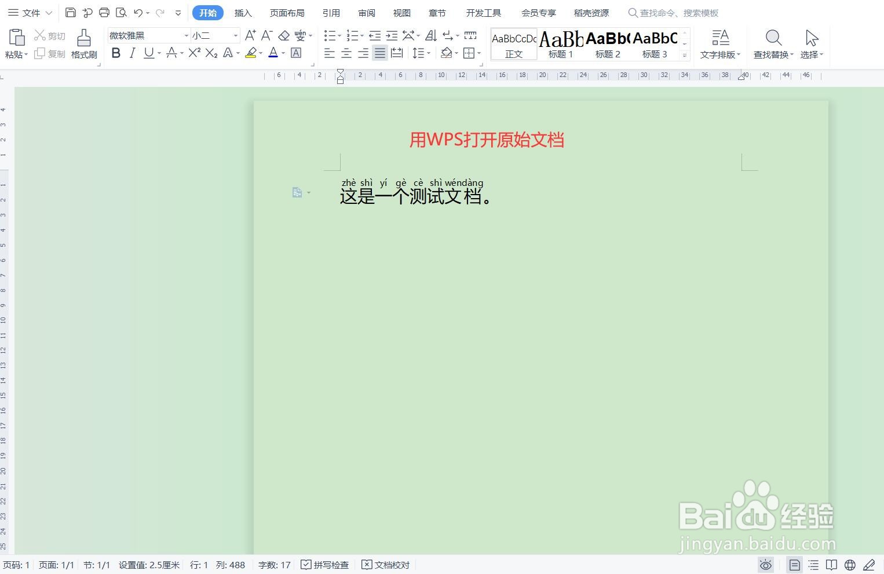Screen dimensions: 884x574
Task: Open numbered list dropdown
Action: tap(362, 36)
